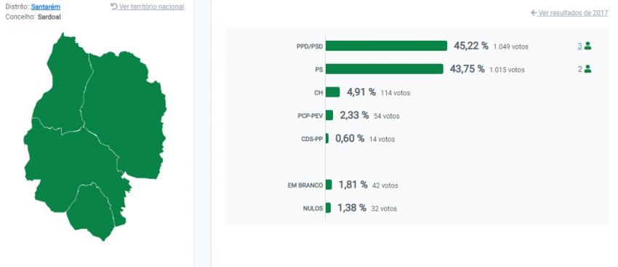Screen dimensions: 618x267
Task: Click the person icon in the PPD/PSD row
Action: pyautogui.click(x=587, y=46)
